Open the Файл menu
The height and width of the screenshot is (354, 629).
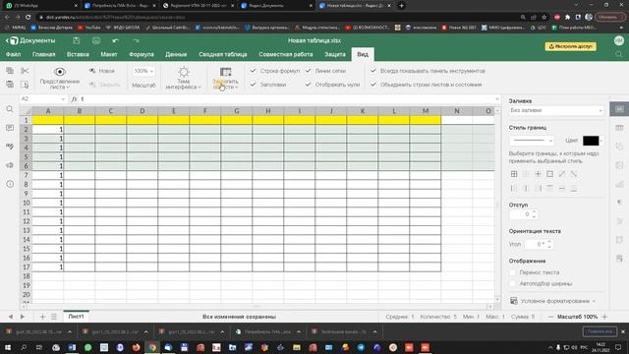13,54
